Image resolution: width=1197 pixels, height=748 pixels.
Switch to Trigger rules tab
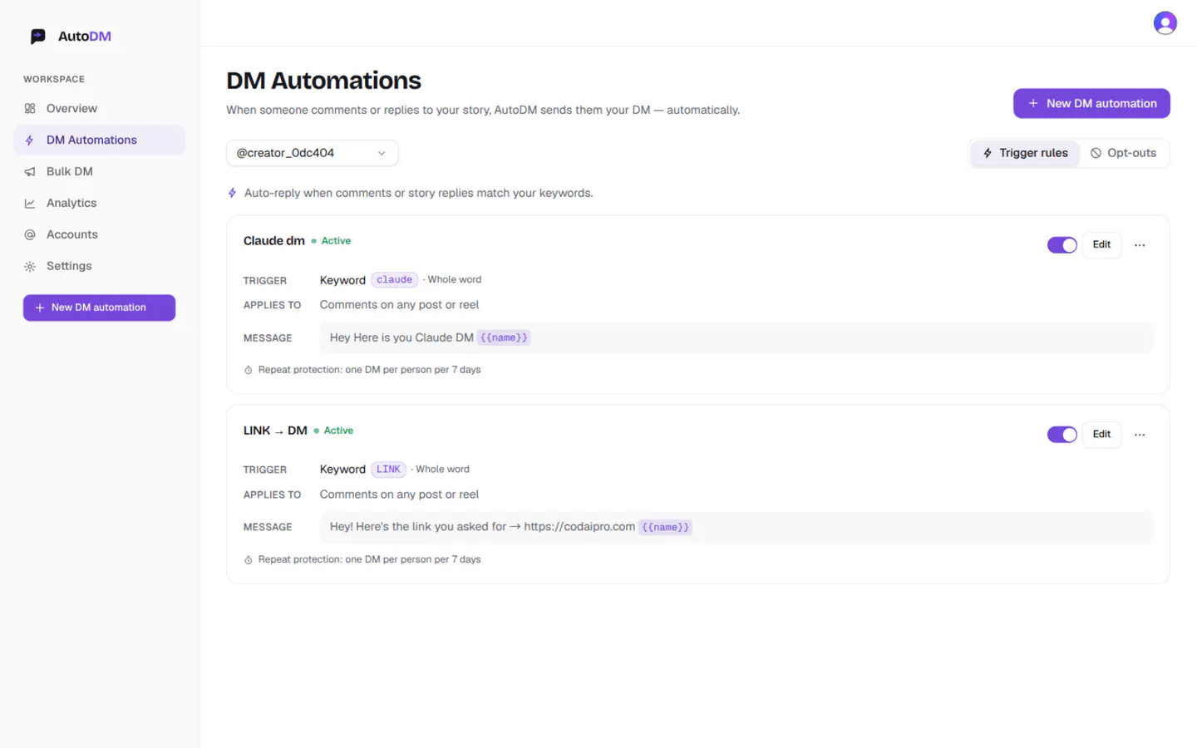pyautogui.click(x=1025, y=153)
